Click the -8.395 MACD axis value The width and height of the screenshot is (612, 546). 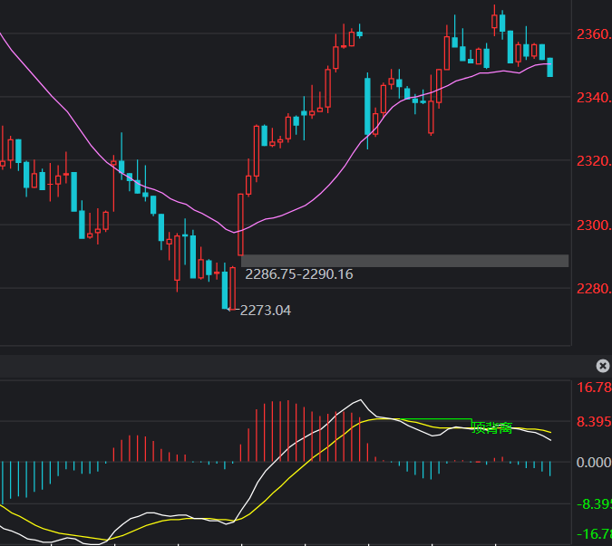point(594,504)
